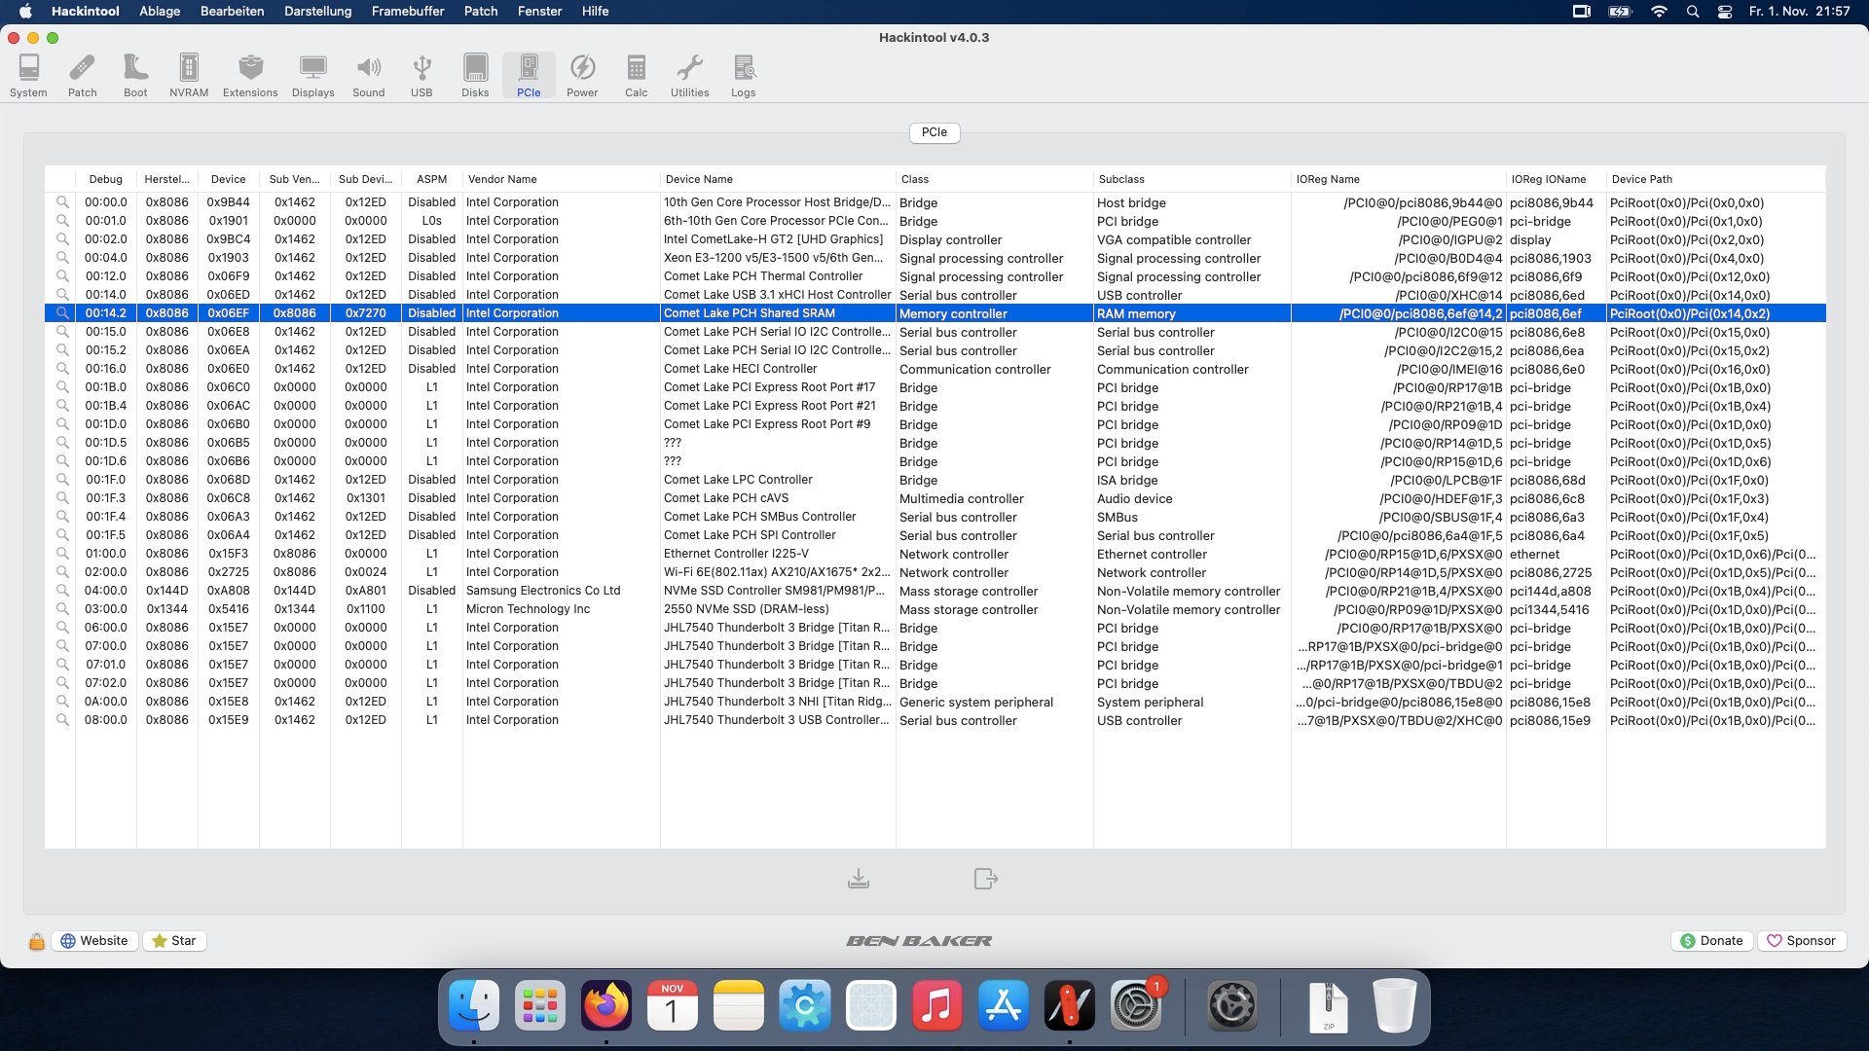Click the Sponsor button
The width and height of the screenshot is (1869, 1051).
(1801, 941)
